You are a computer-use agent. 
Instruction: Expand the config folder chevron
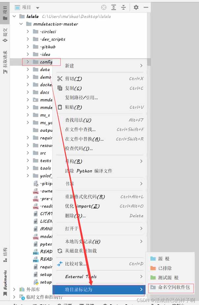28,62
